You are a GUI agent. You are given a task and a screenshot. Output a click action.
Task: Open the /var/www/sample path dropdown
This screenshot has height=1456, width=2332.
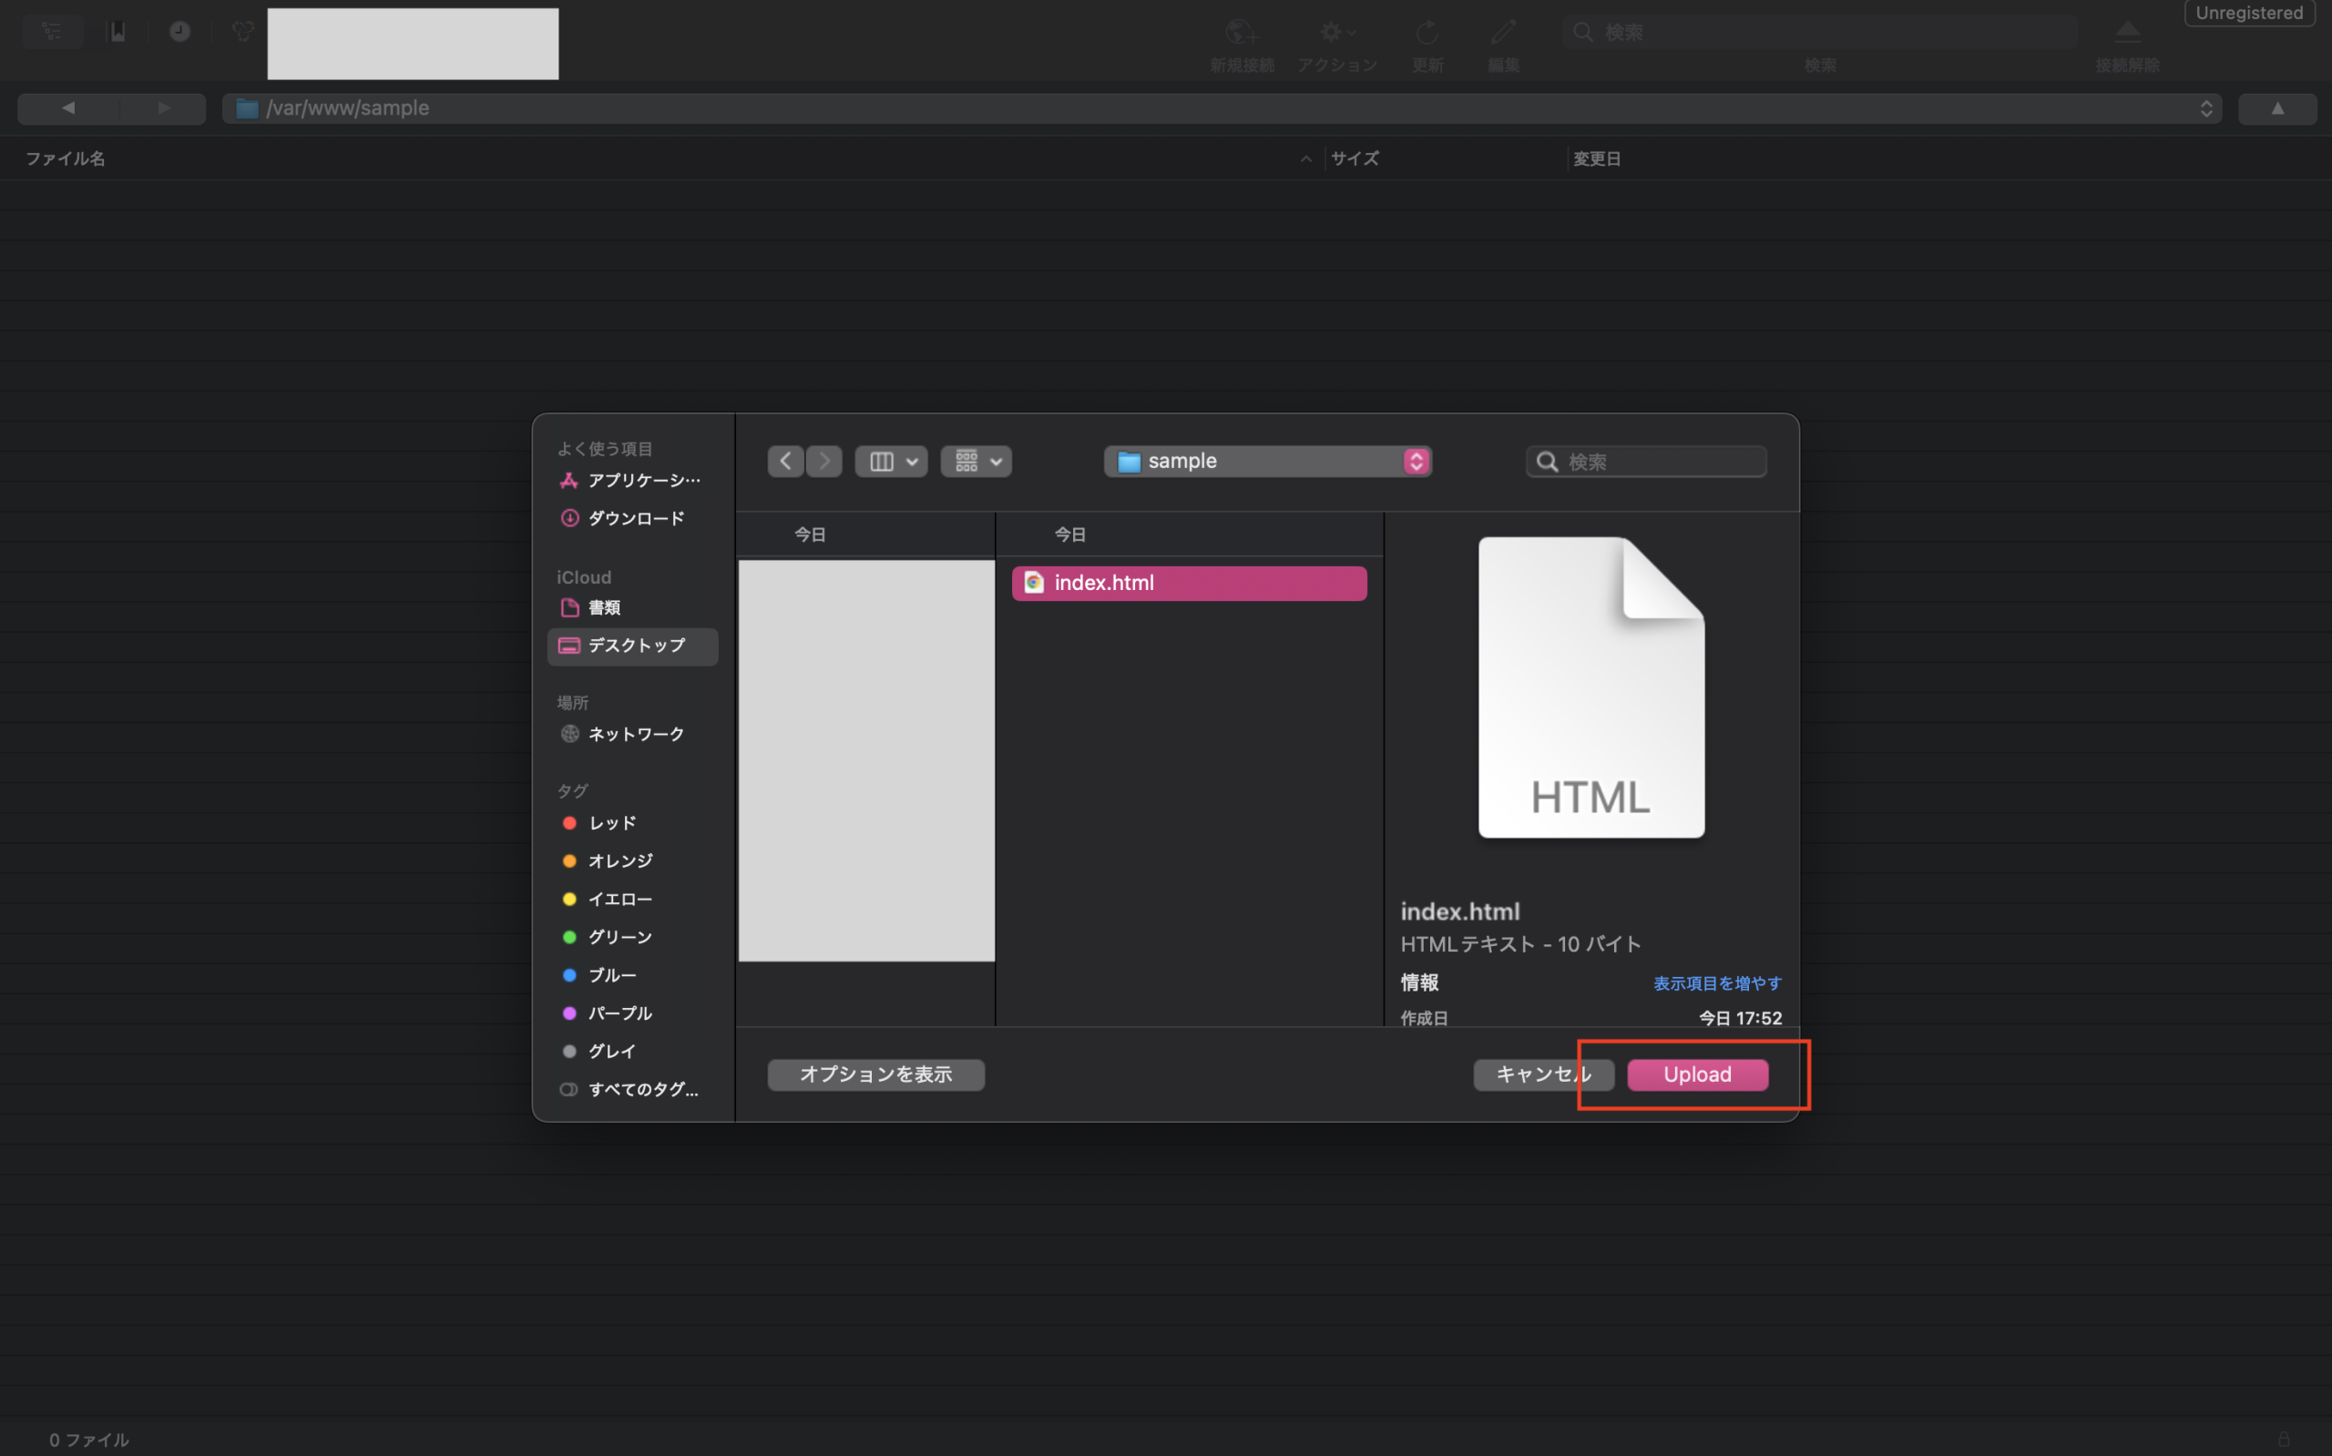(1222, 107)
